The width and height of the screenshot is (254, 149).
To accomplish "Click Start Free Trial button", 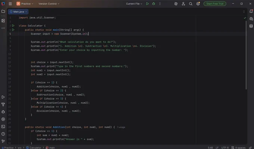I will (215, 4).
